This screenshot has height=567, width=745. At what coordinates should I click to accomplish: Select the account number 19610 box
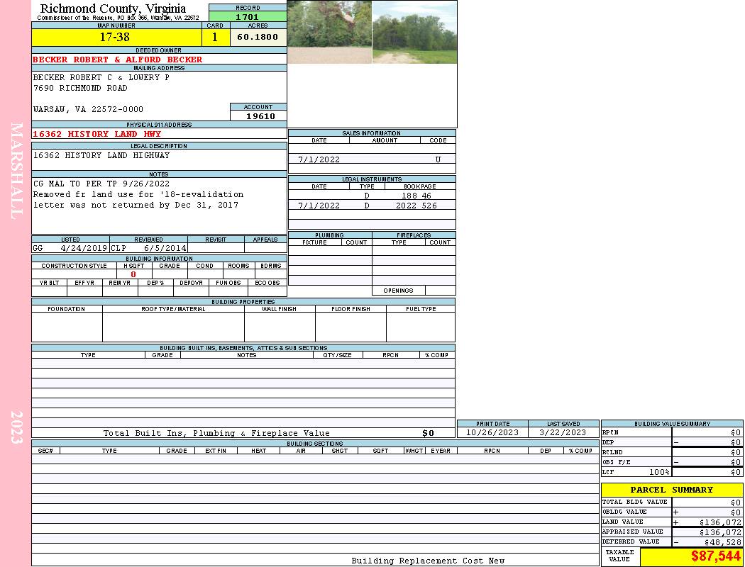tap(260, 116)
